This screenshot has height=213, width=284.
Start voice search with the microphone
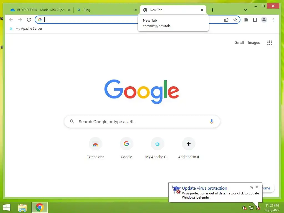[x=212, y=121]
